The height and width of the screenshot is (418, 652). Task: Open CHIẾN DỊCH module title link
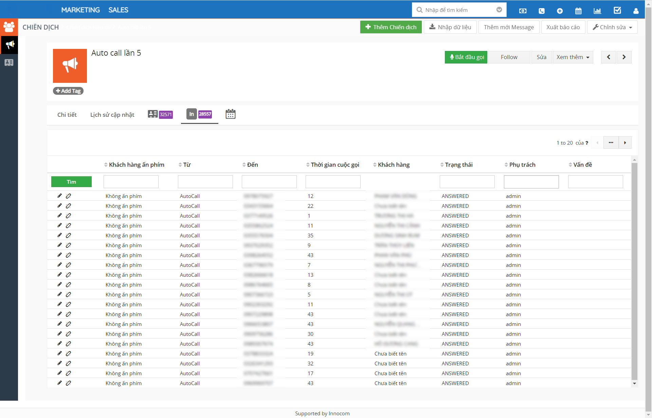pos(41,27)
